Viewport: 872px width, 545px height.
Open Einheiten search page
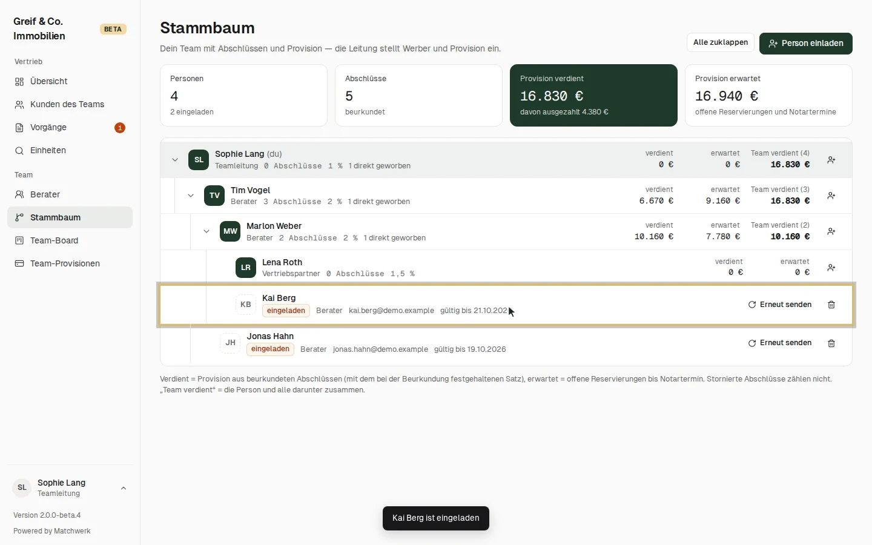[70, 150]
